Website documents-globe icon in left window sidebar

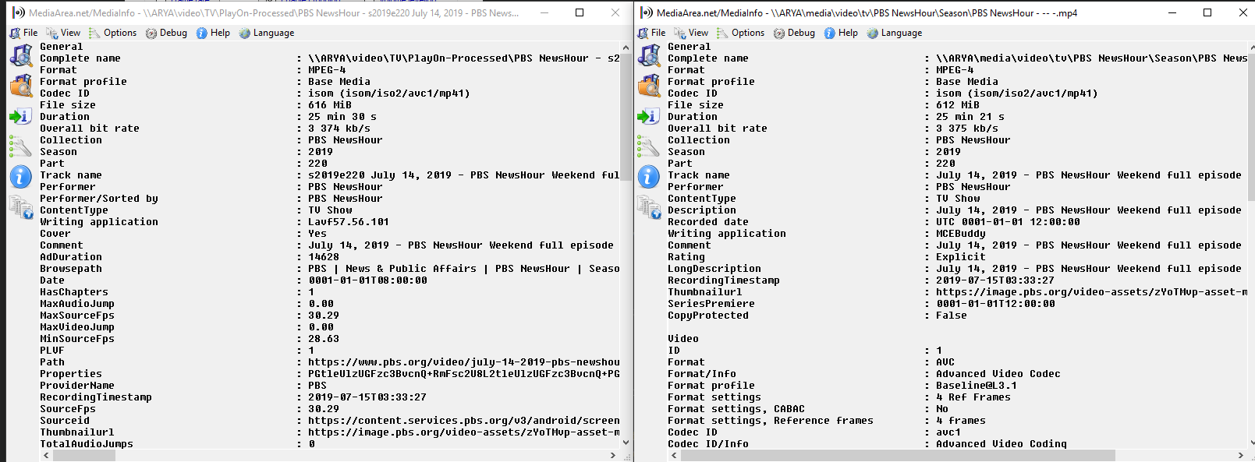coord(20,207)
